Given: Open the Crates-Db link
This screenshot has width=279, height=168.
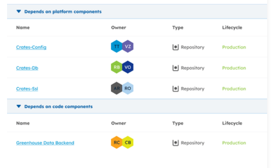Looking at the screenshot, I should [27, 68].
